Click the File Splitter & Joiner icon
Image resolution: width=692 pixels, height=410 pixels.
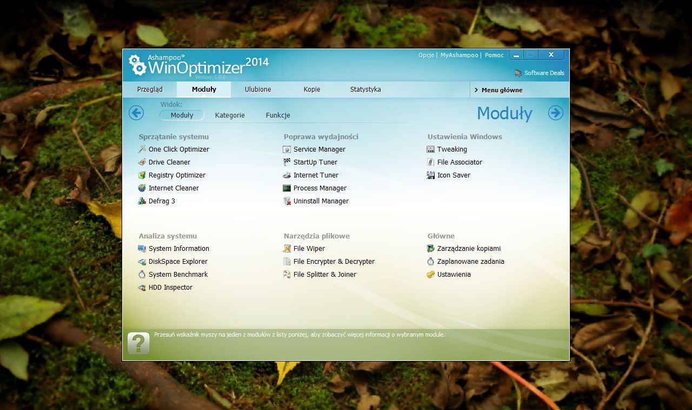point(287,275)
